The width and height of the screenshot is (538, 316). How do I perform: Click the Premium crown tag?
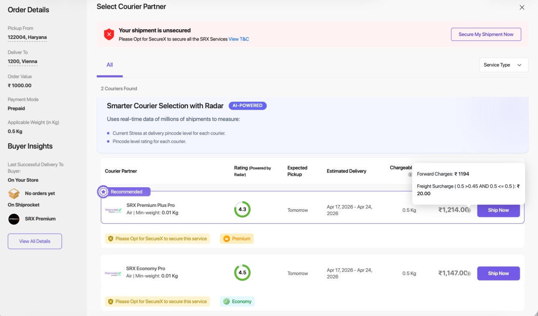(x=237, y=239)
